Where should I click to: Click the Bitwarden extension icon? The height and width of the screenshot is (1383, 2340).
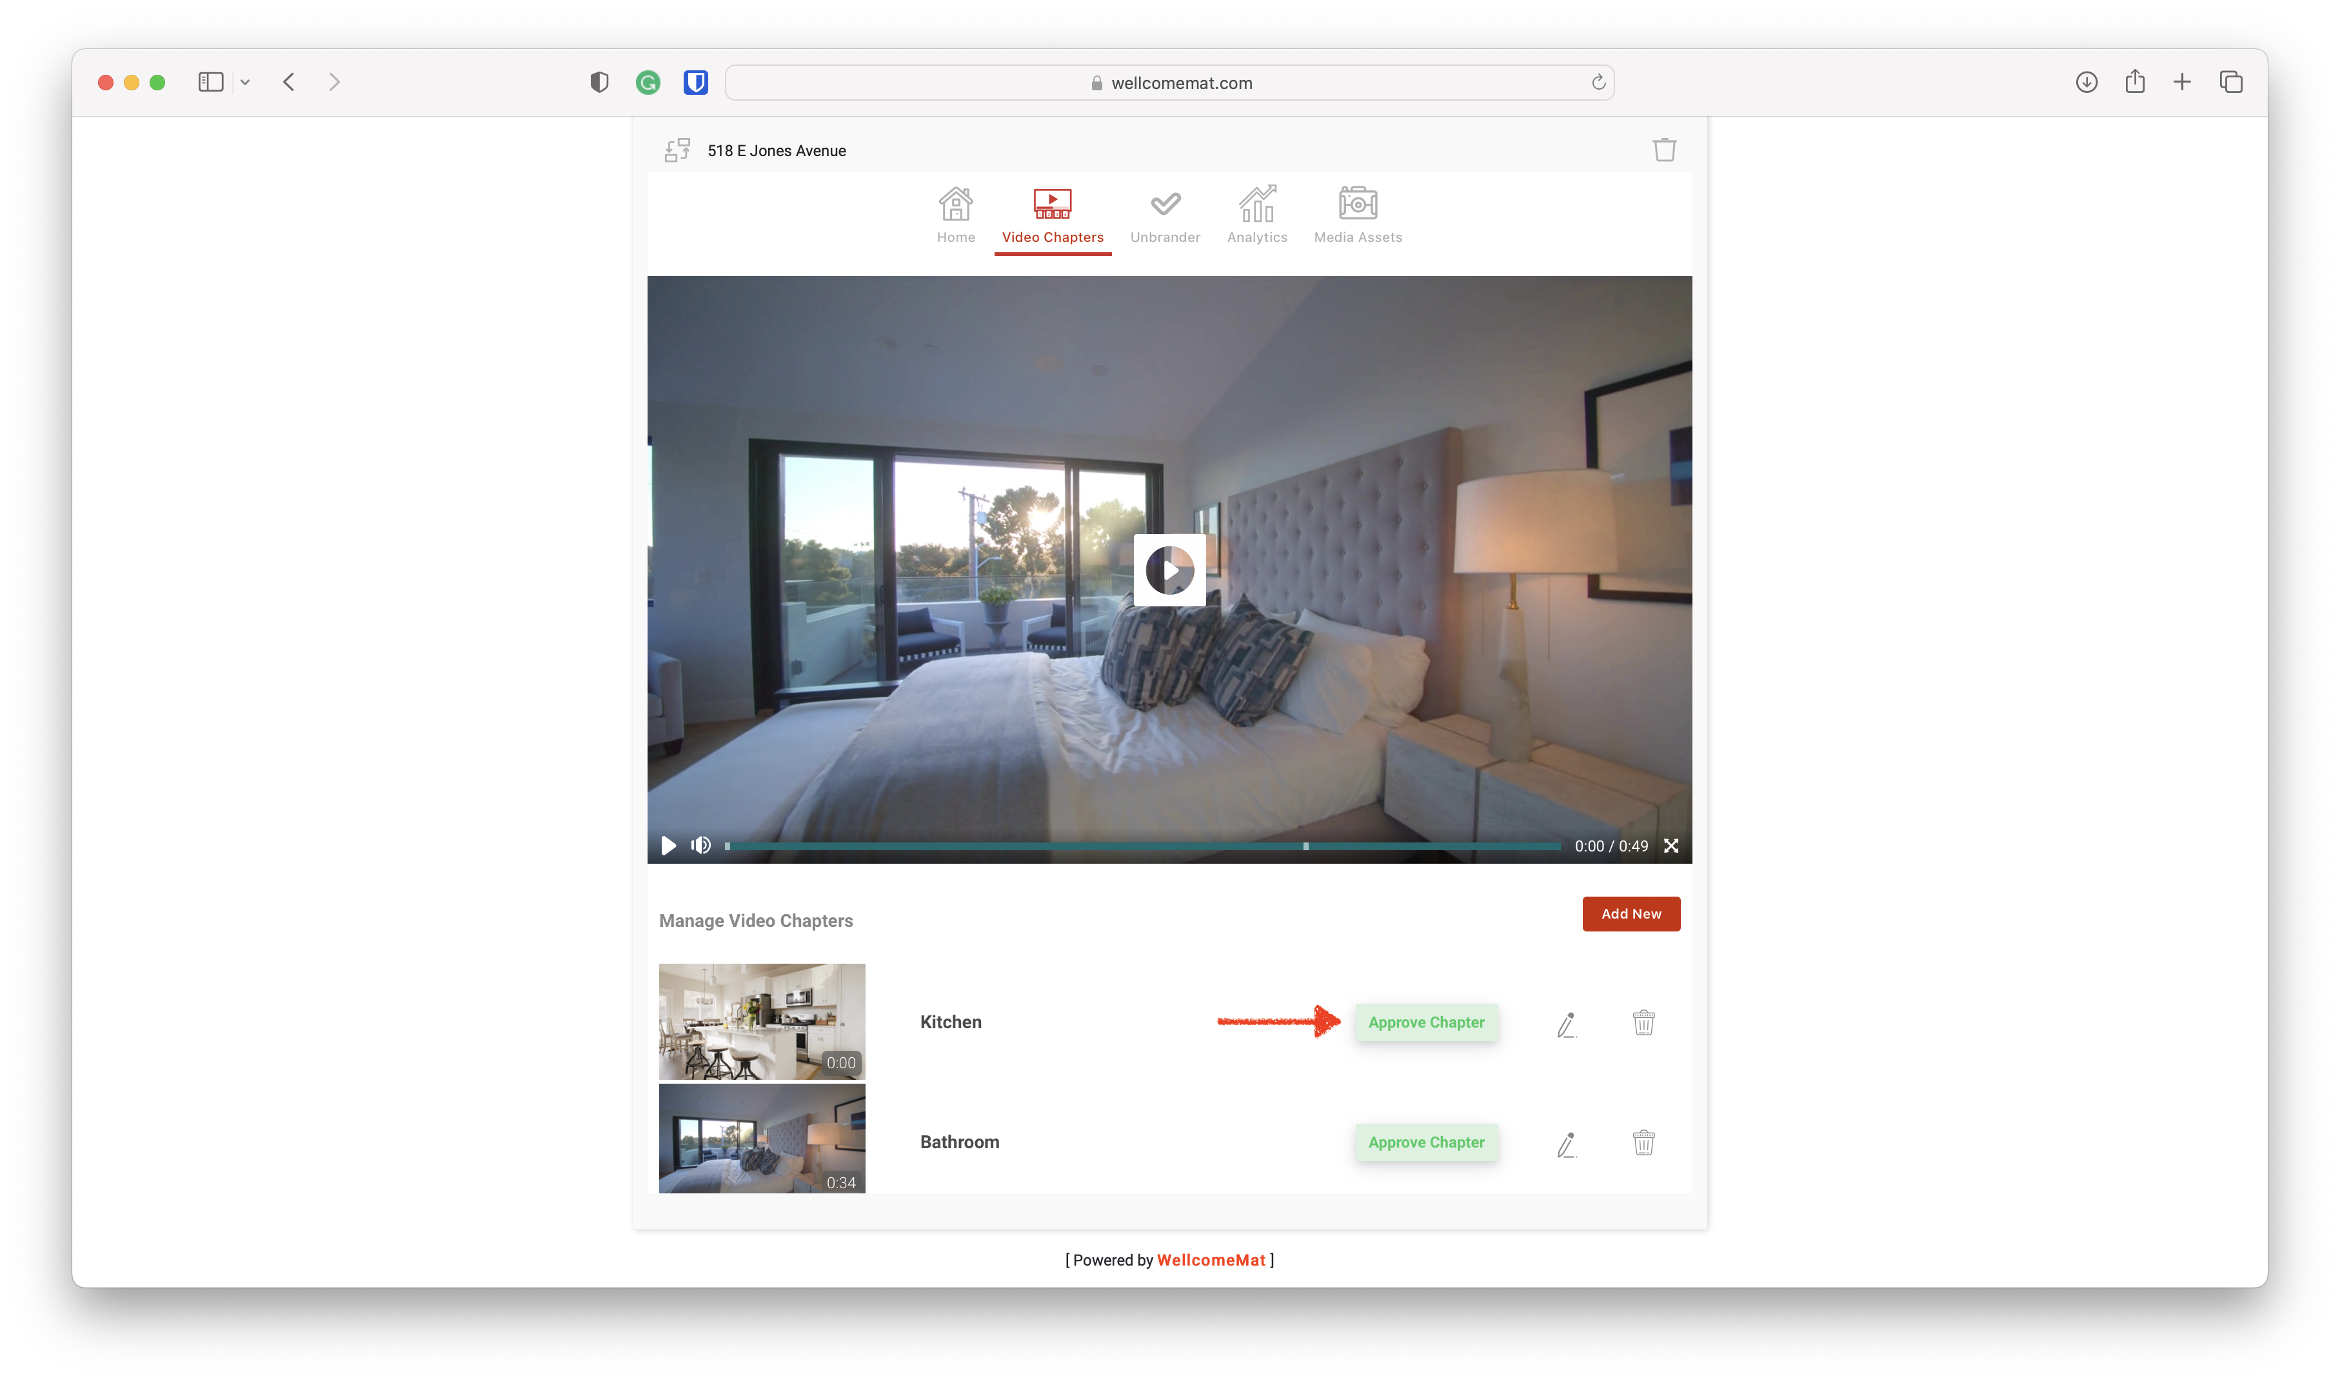(x=695, y=83)
